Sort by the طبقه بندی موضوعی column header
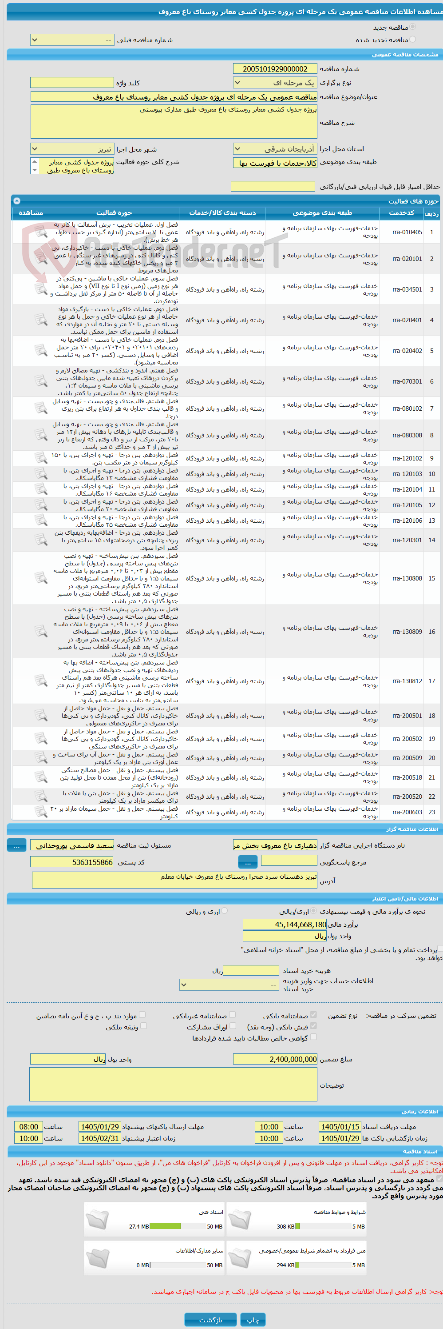This screenshot has height=1329, width=443. pos(322,213)
